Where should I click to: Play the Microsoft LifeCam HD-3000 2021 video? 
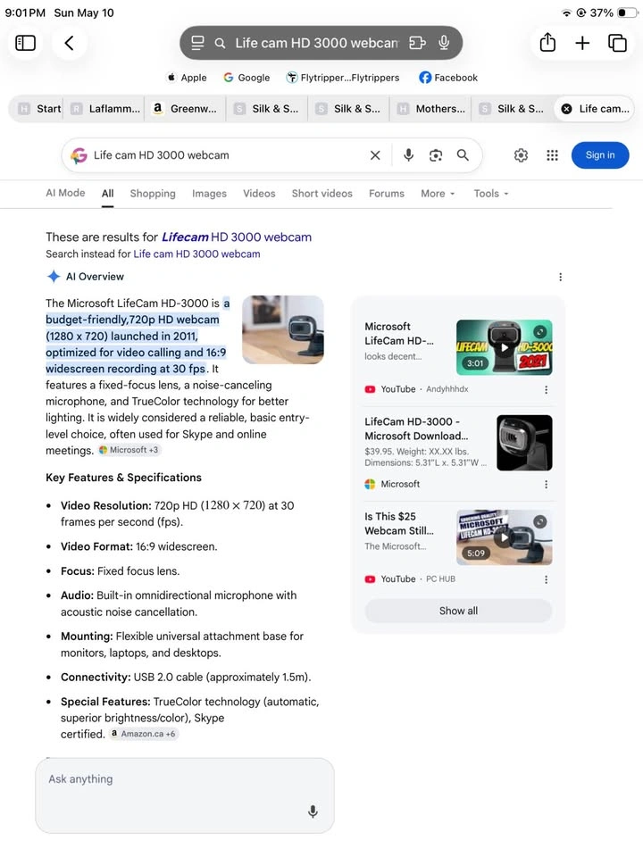[504, 347]
